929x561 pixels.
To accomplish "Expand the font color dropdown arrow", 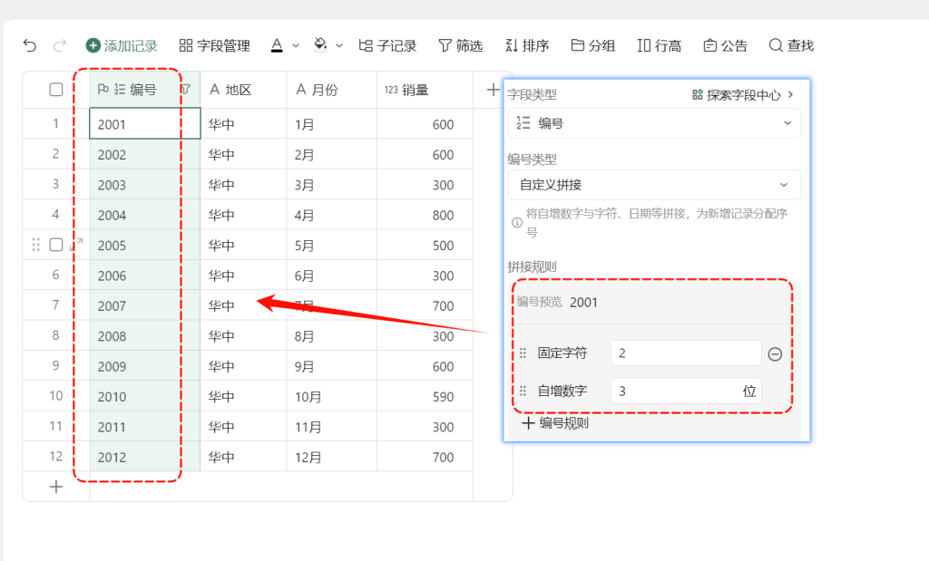I will (x=296, y=45).
